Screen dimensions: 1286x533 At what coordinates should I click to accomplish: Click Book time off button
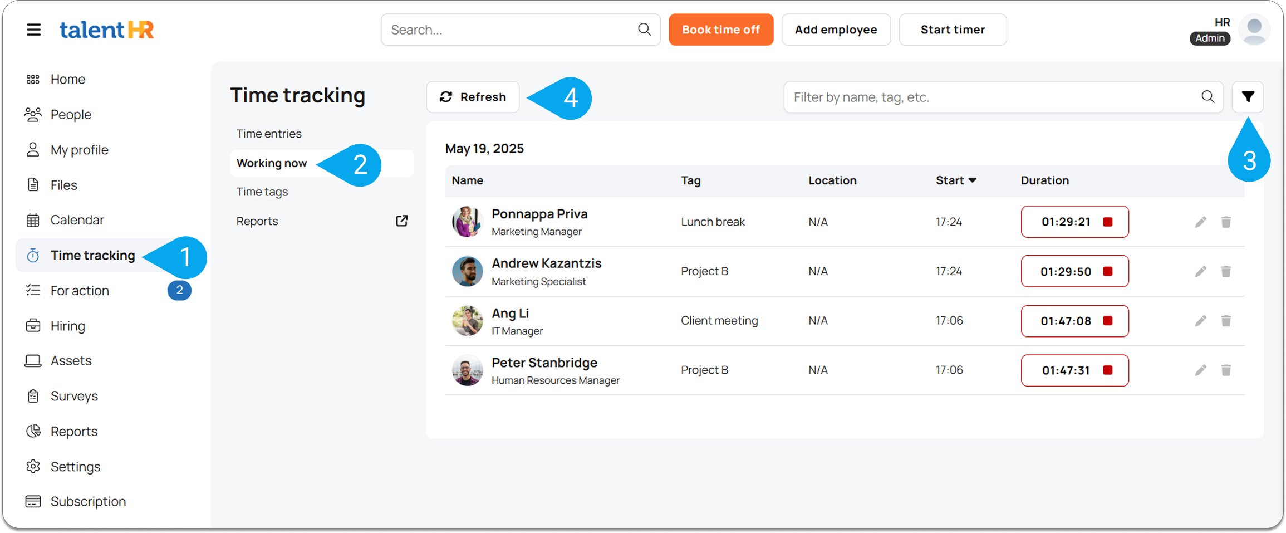[721, 30]
